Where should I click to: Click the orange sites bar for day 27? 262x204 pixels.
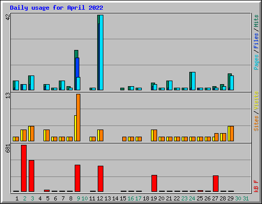(x=216, y=137)
